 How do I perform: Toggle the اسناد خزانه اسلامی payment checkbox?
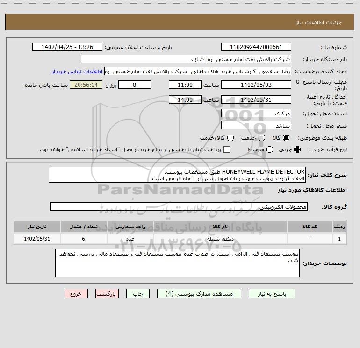(227, 149)
